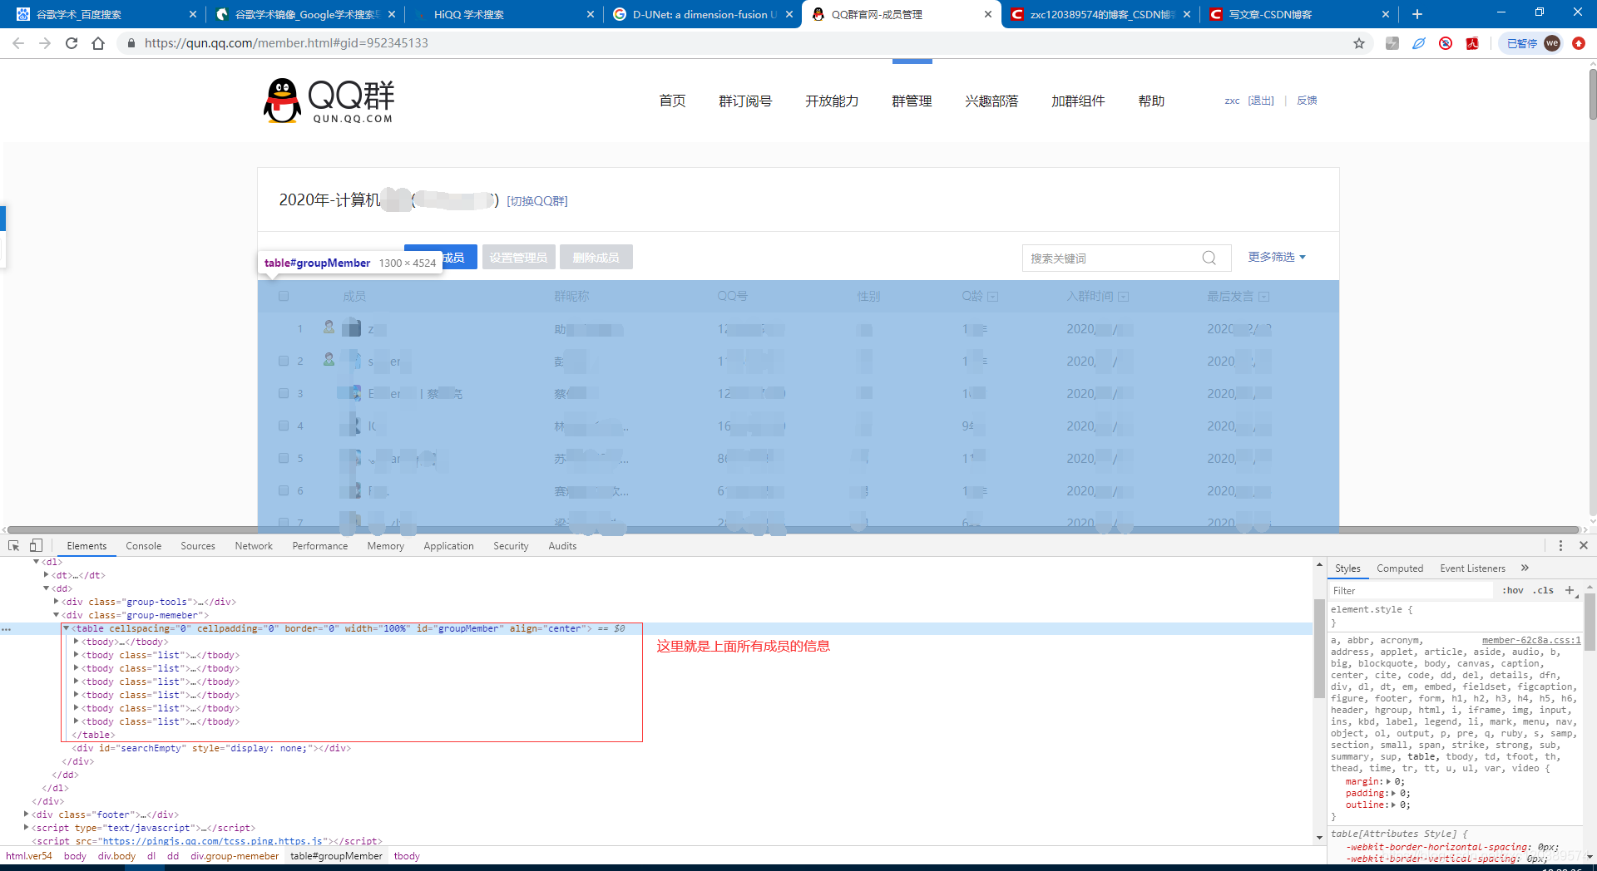Check the checkbox for member row 5

click(x=284, y=459)
